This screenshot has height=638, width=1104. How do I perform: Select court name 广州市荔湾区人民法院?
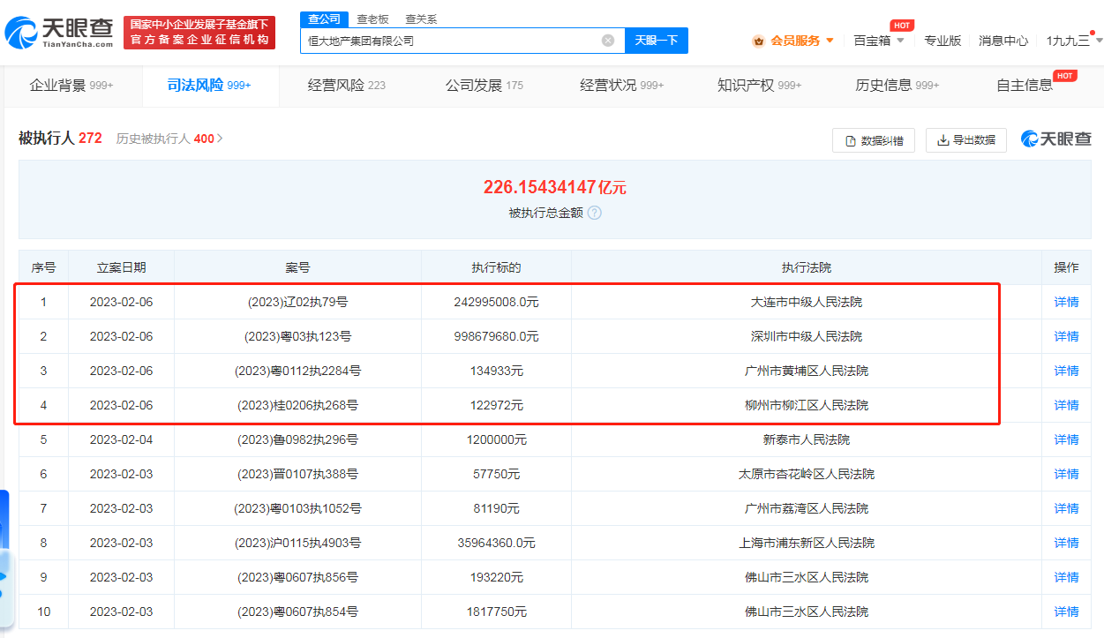807,508
